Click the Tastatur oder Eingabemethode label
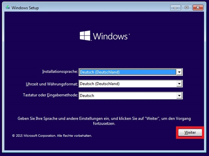 (x=50, y=95)
